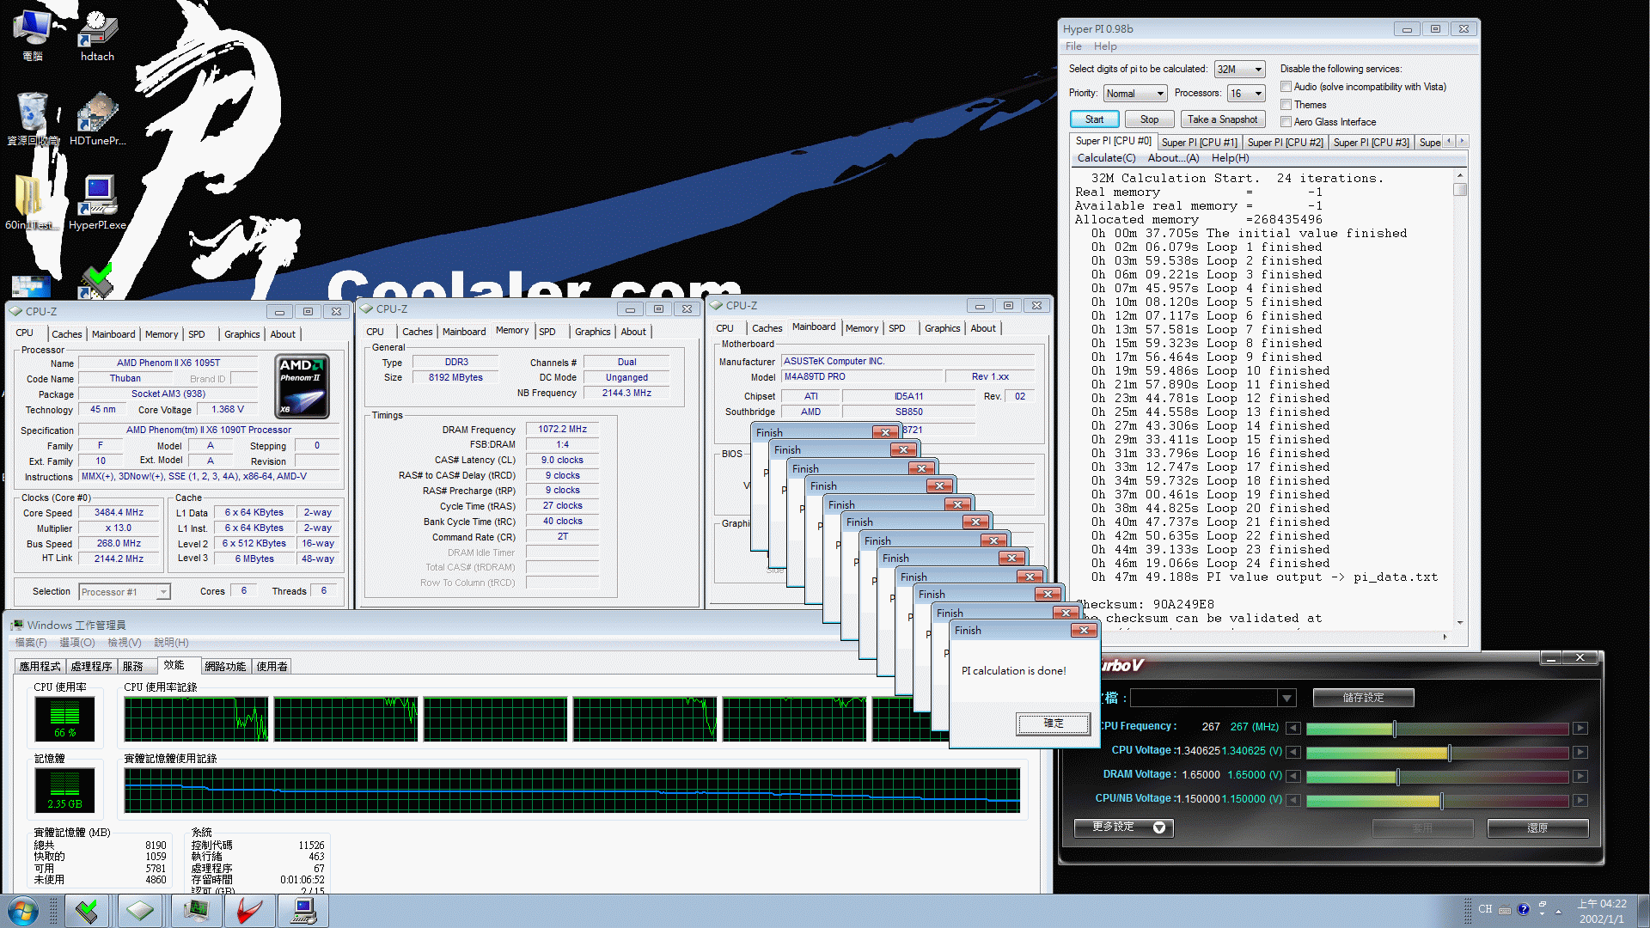Image resolution: width=1650 pixels, height=928 pixels.
Task: Click the blue help icon in tray
Action: (1524, 909)
